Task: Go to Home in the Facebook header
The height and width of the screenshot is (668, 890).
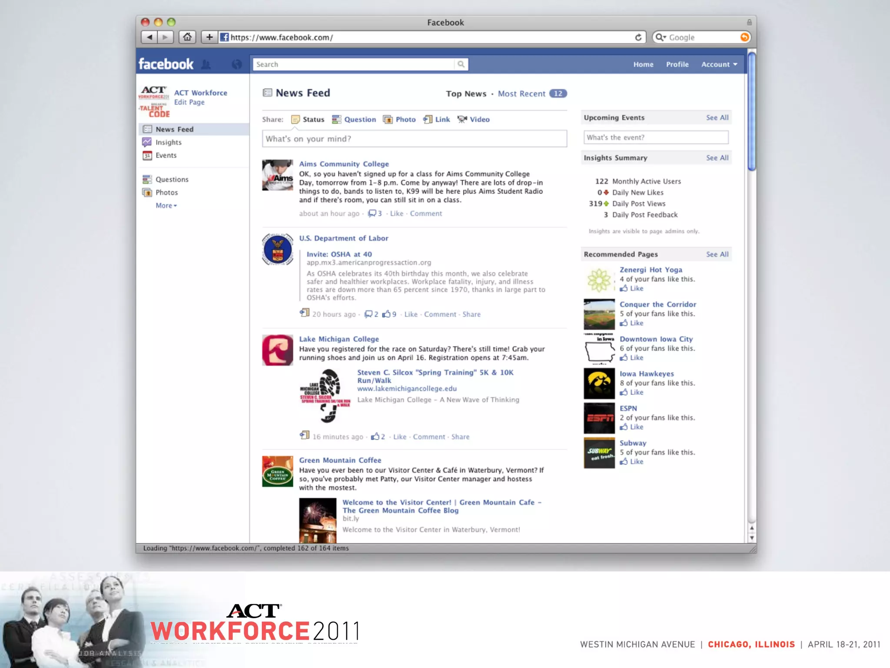Action: coord(643,64)
